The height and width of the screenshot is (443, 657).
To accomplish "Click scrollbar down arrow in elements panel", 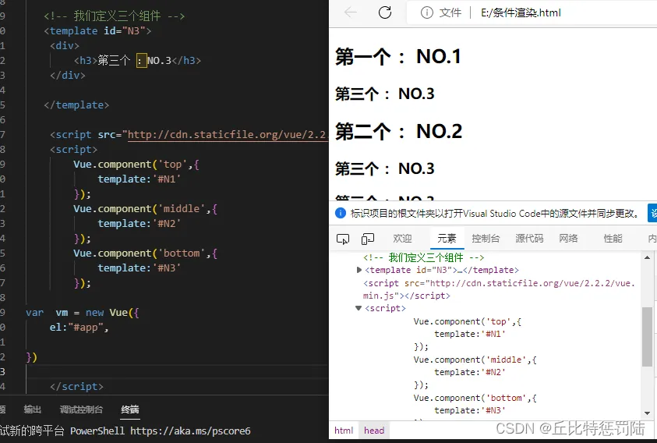I will coord(647,413).
